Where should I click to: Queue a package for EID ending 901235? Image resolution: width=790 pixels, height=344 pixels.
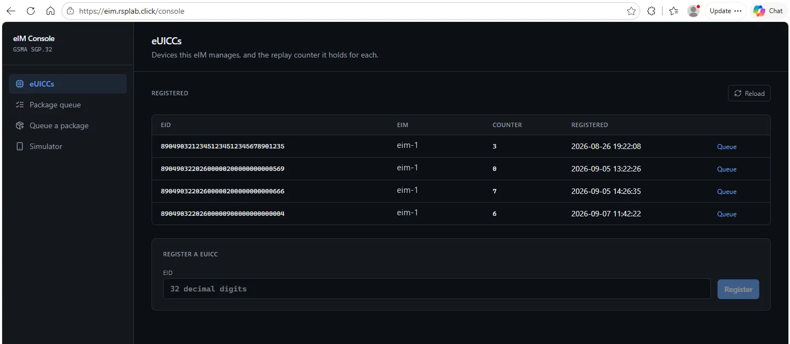coord(726,147)
